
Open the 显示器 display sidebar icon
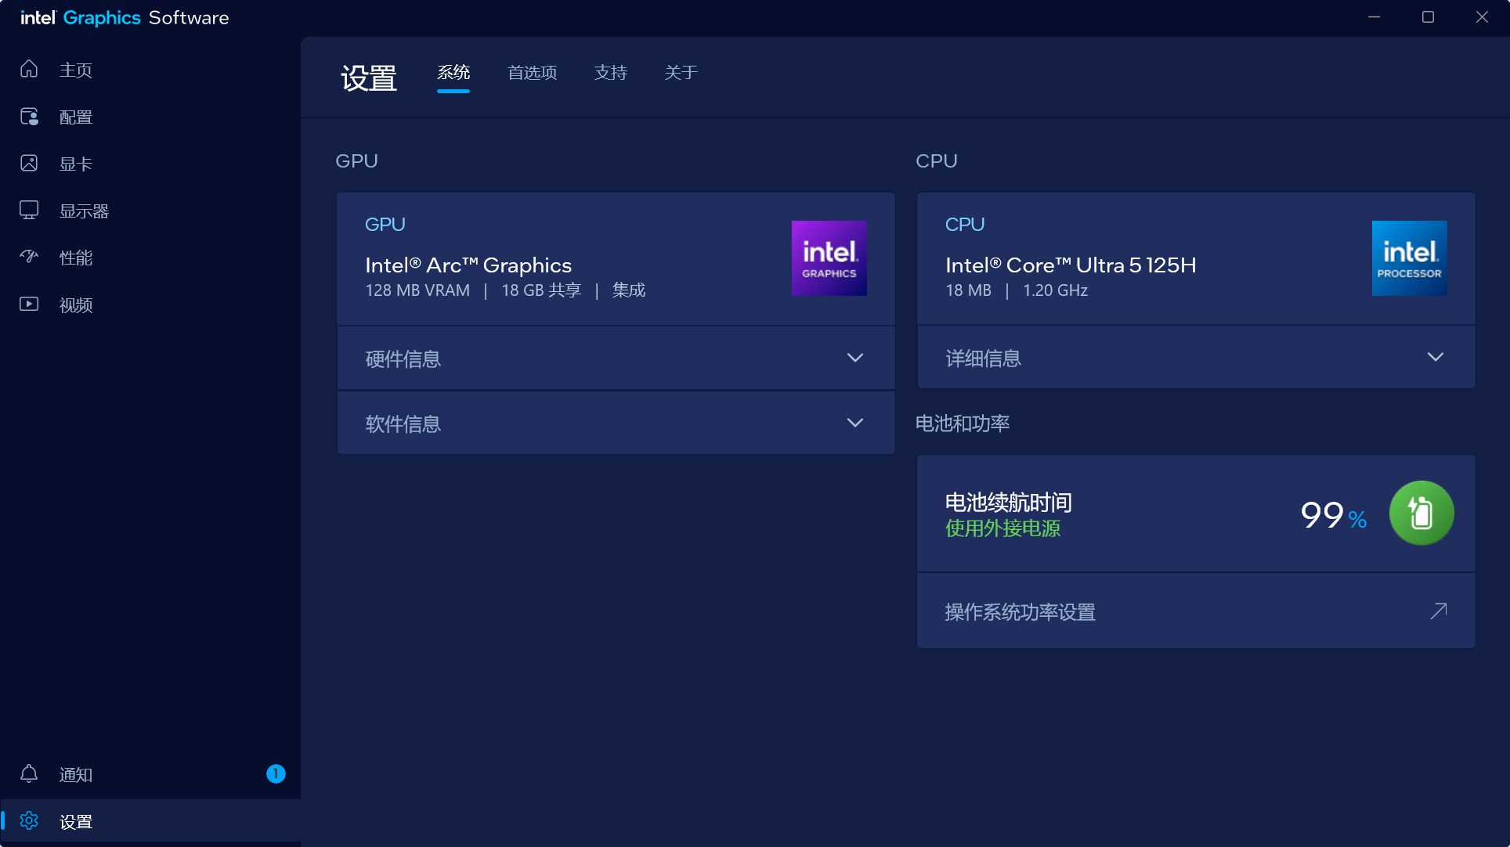[29, 211]
